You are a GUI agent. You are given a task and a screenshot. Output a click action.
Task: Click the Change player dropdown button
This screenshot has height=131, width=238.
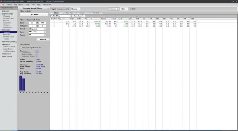coord(75,9)
